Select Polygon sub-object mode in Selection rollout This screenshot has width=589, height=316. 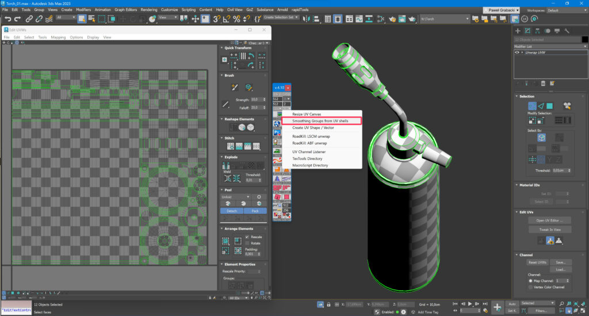tap(550, 106)
